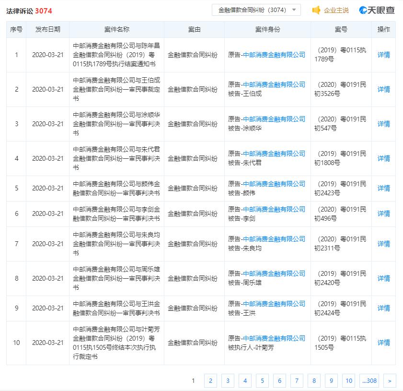Image resolution: width=403 pixels, height=391 pixels.
Task: Select case number (2019) 粤0191民初2420号
Action: [x=340, y=278]
